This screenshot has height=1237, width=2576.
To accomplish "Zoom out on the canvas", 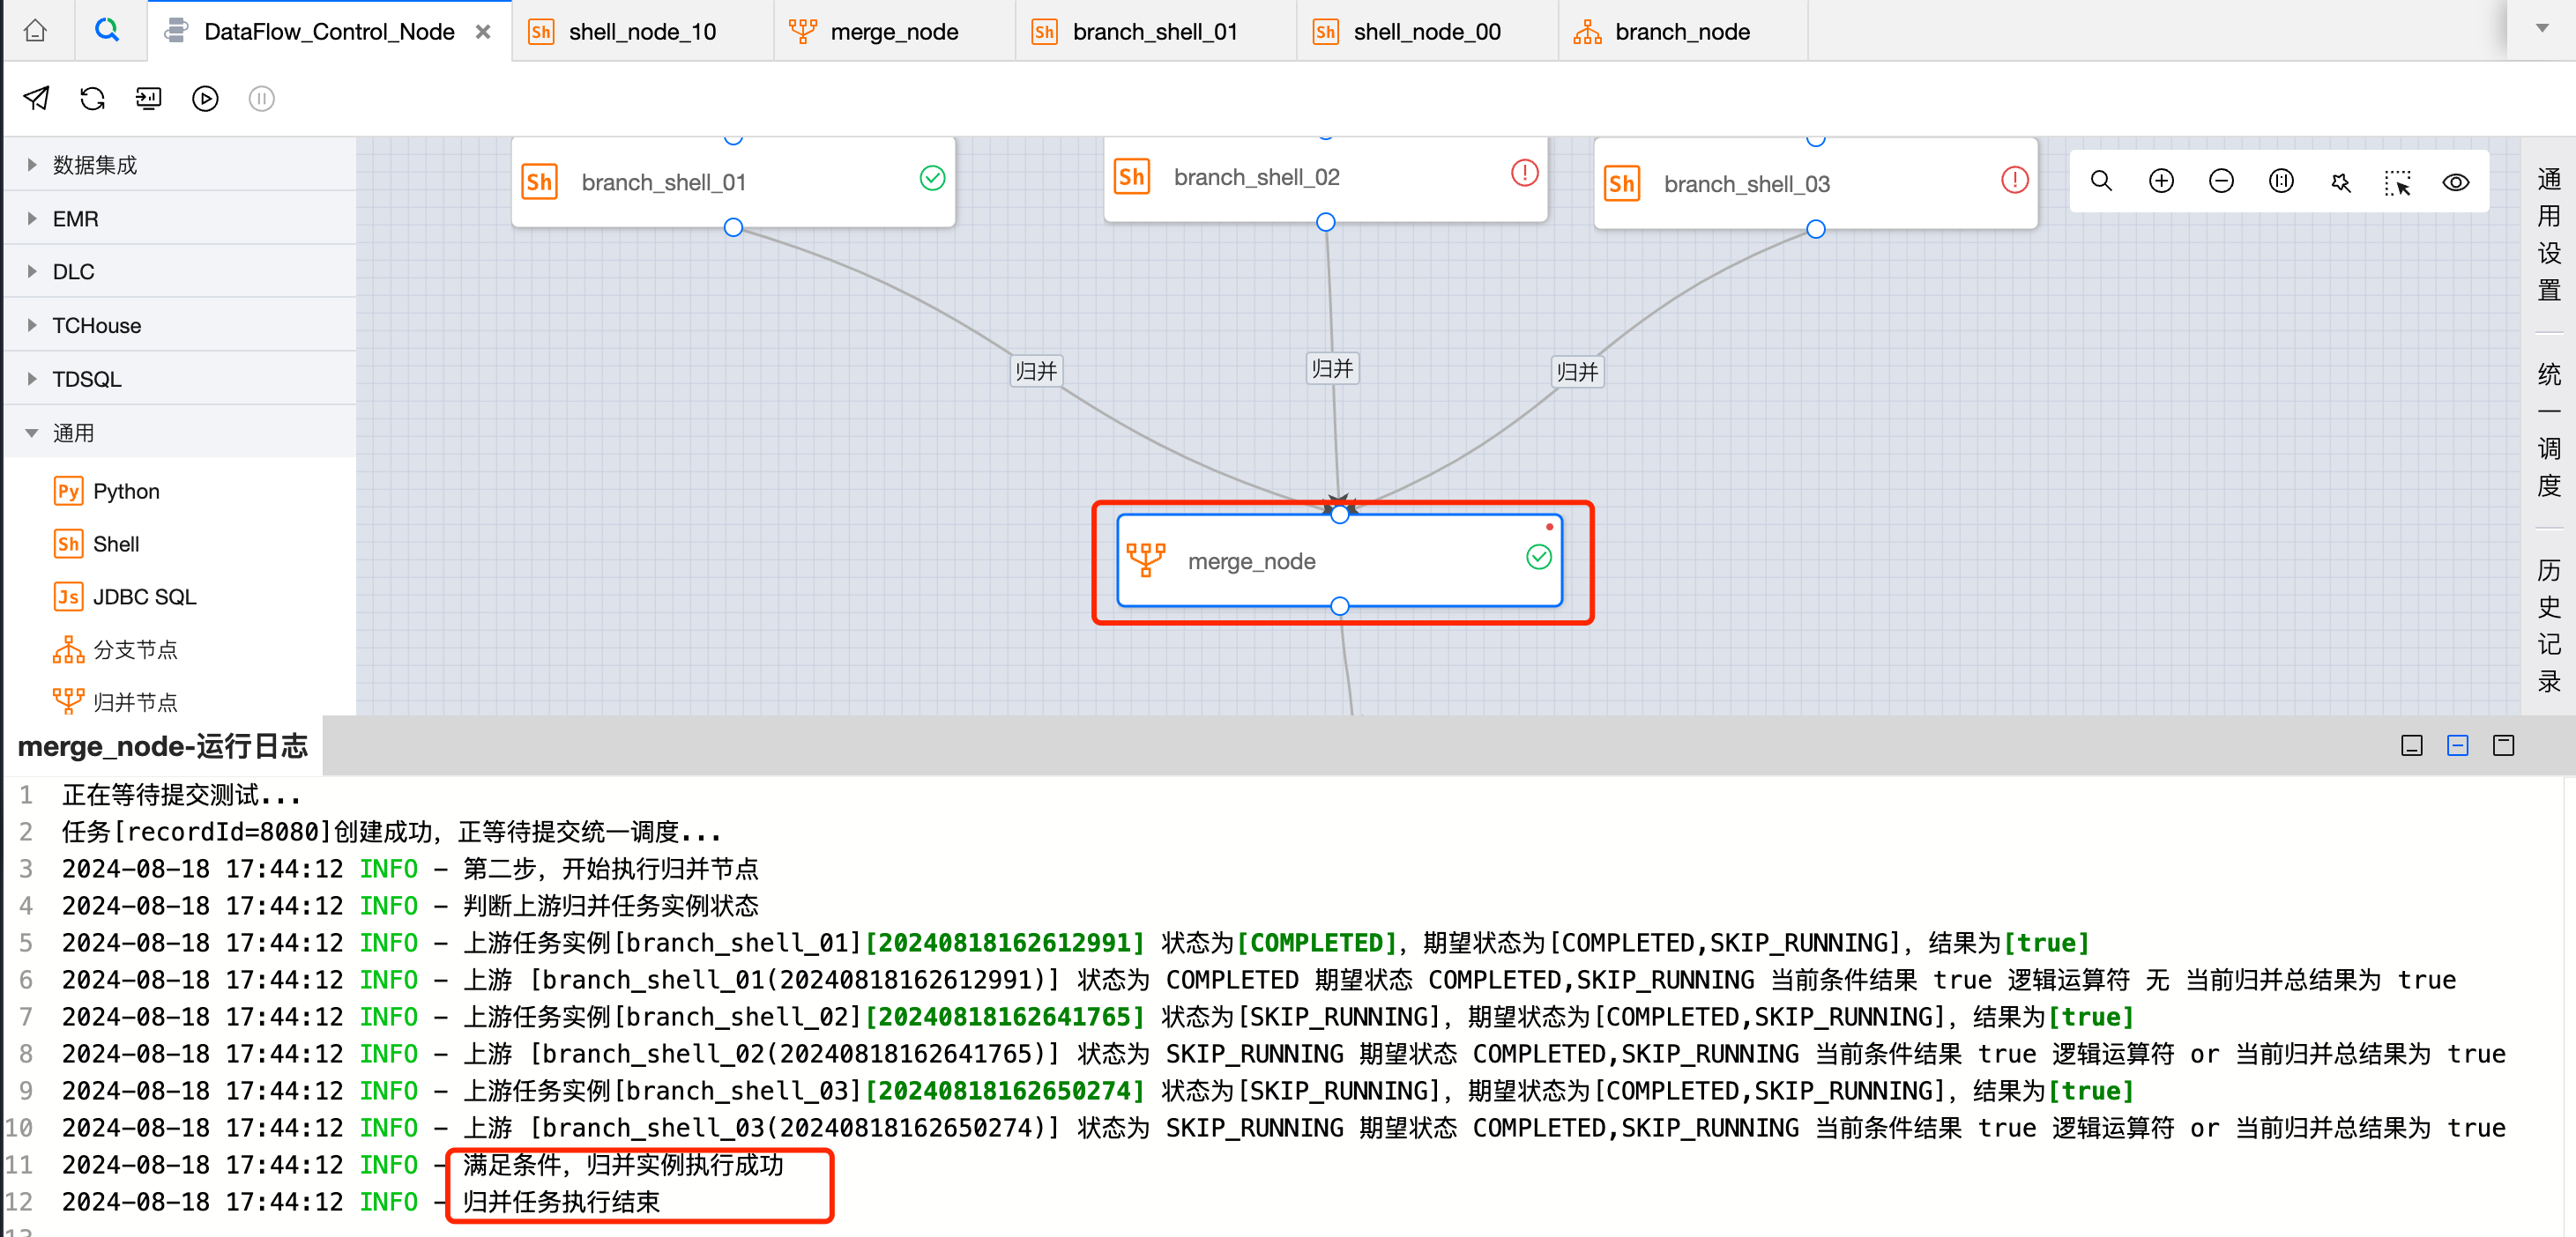I will [2221, 181].
